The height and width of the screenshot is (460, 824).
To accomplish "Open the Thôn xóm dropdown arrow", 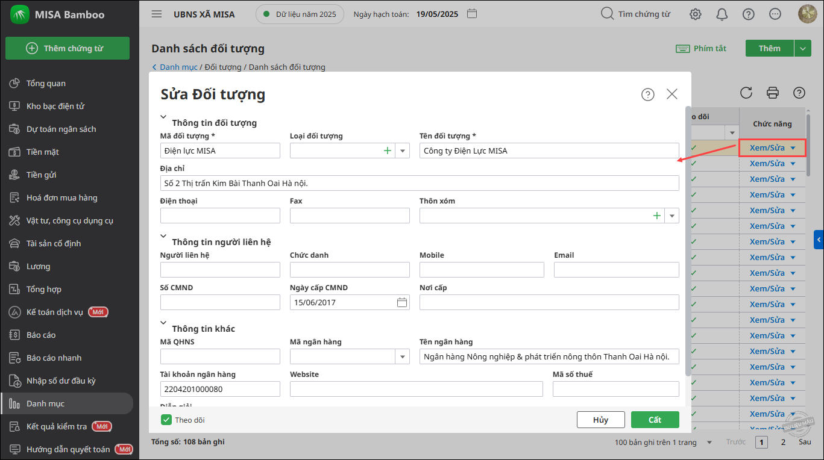I will (672, 216).
